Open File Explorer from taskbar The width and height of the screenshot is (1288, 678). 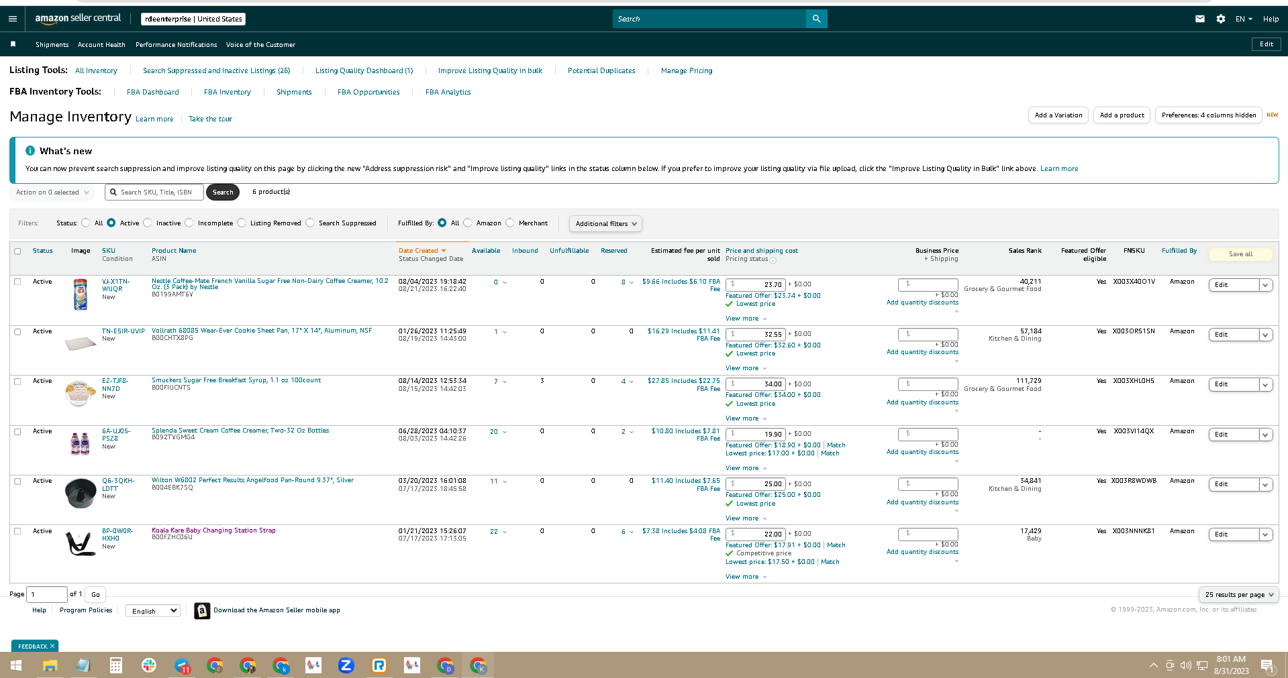click(50, 665)
